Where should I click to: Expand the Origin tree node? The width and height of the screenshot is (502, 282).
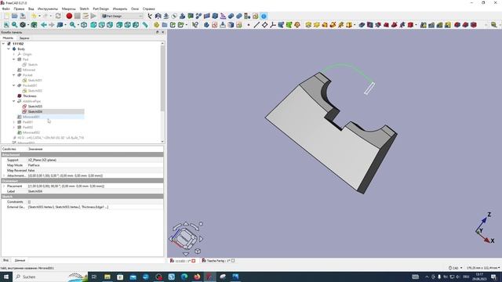click(x=14, y=54)
